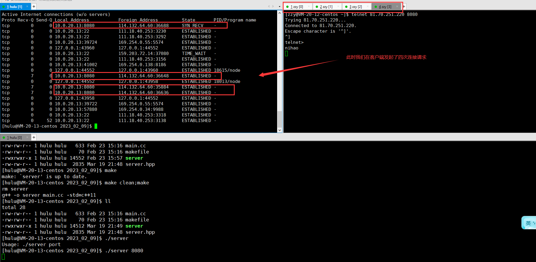The height and width of the screenshot is (262, 536).
Task: Close the zzy [3] tab
Action: pos(397,6)
